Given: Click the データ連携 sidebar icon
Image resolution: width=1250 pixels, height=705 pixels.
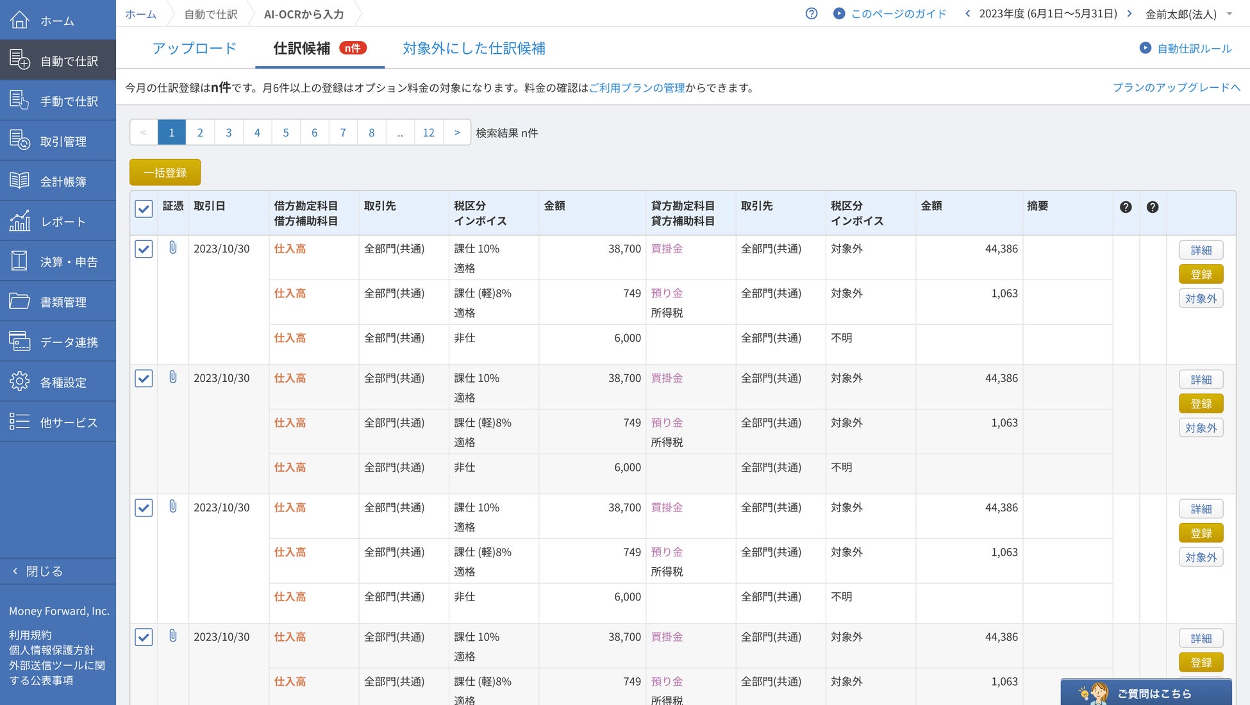Looking at the screenshot, I should (x=20, y=342).
